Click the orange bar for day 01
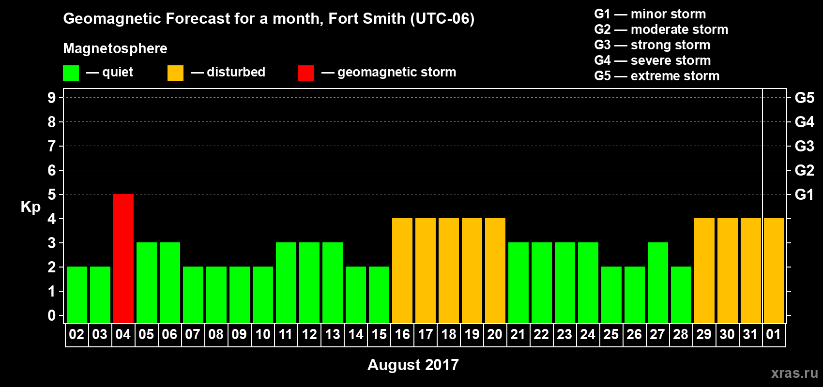The height and width of the screenshot is (387, 823). pyautogui.click(x=774, y=270)
